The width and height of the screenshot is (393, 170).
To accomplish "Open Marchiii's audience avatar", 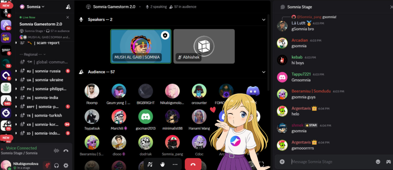I will tap(119, 116).
